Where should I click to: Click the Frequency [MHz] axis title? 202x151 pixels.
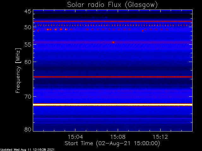coord(18,70)
